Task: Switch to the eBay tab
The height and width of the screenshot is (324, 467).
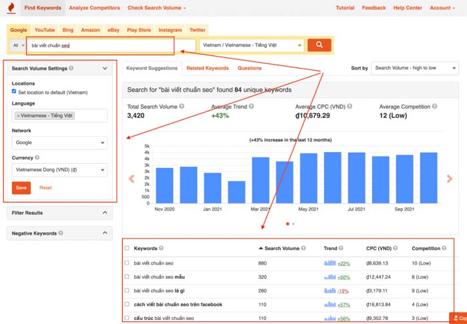Action: tap(114, 30)
